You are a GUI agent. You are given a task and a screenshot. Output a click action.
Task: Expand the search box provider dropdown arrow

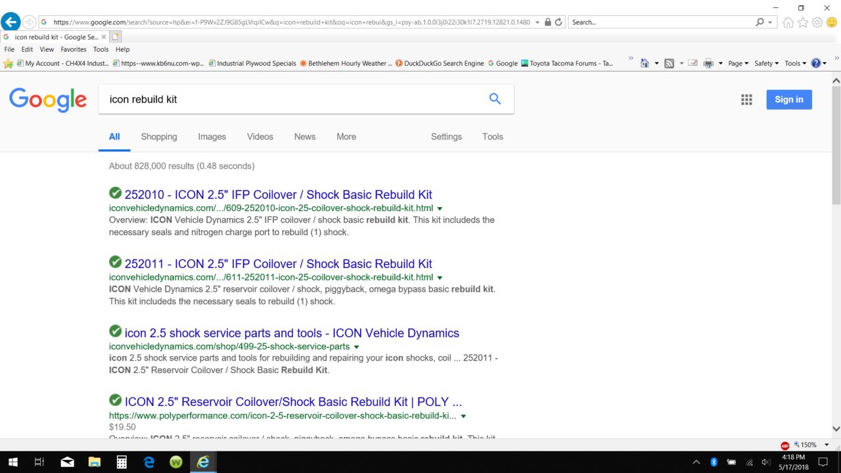pos(771,22)
